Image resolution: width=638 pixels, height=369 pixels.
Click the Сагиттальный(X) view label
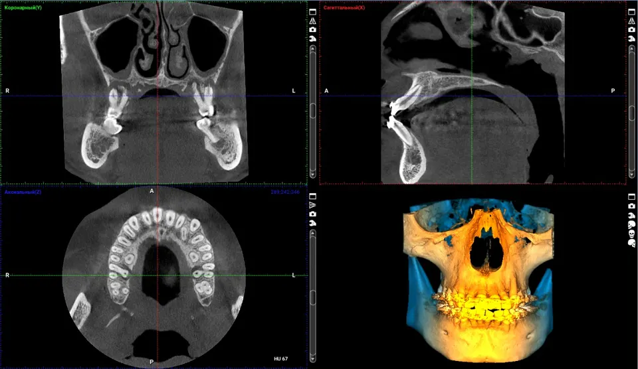[x=344, y=8]
